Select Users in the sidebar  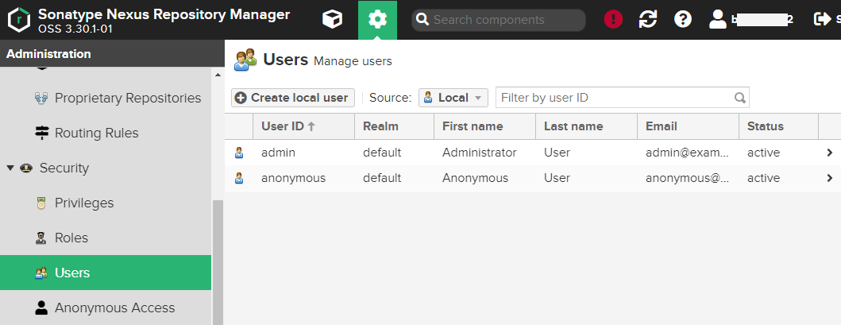pyautogui.click(x=106, y=273)
